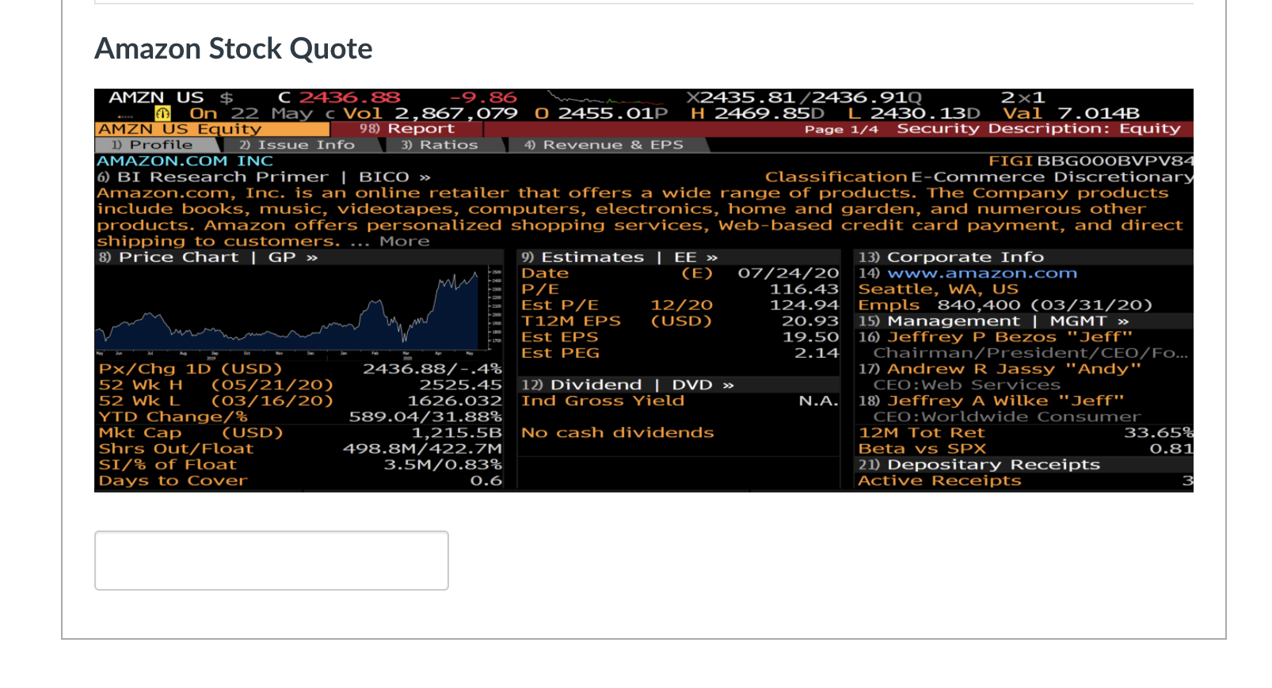This screenshot has width=1272, height=688.
Task: Click YTD Change value 589.04/31.88%
Action: click(425, 416)
